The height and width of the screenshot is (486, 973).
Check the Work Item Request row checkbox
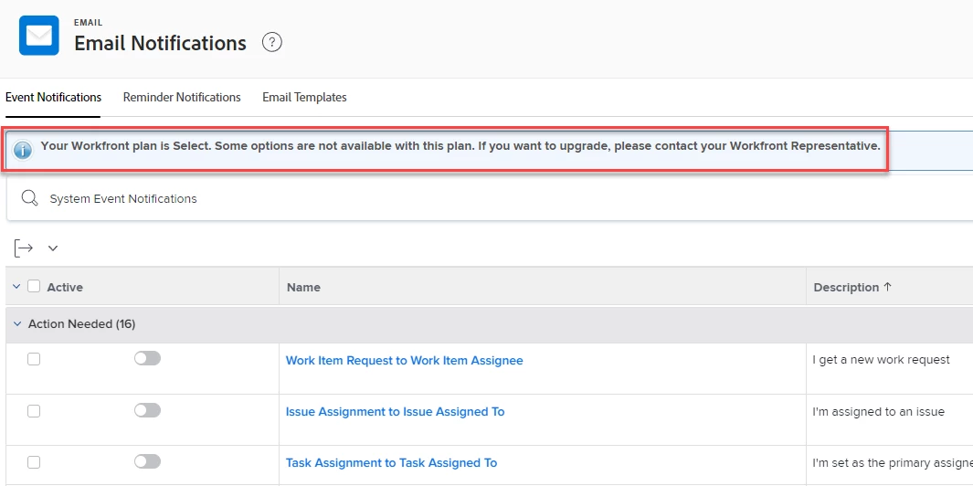[34, 359]
